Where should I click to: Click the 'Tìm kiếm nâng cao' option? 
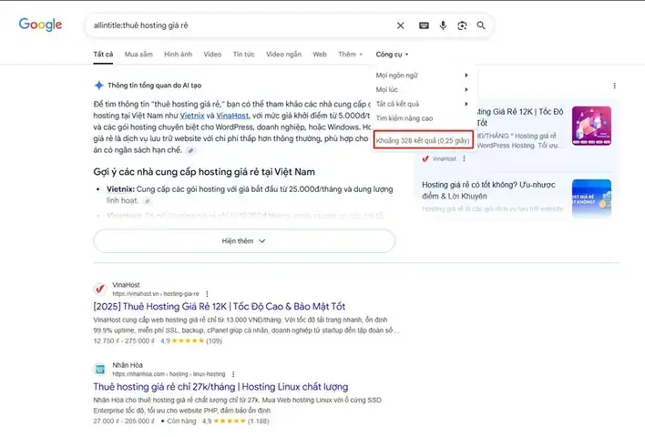pos(404,118)
